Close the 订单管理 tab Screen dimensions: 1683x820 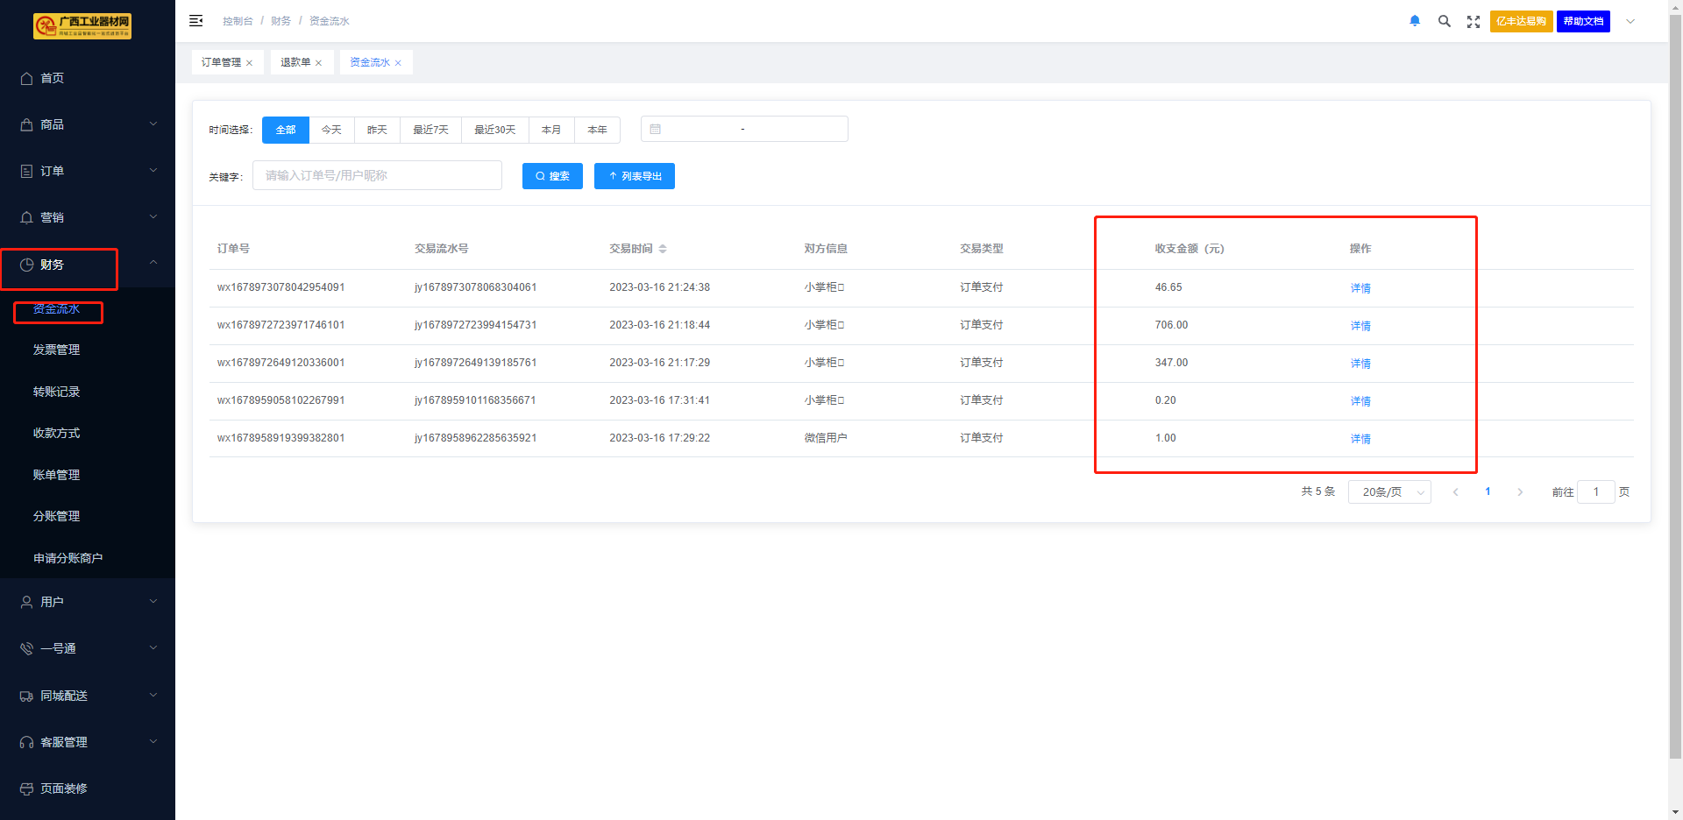[250, 63]
